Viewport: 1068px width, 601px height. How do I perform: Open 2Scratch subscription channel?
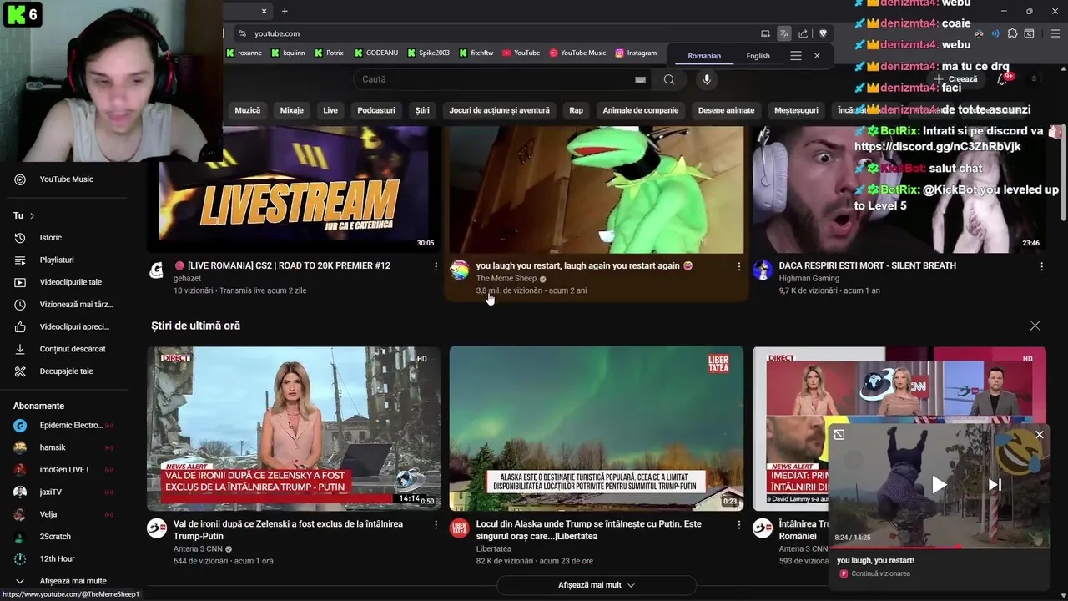point(67,537)
